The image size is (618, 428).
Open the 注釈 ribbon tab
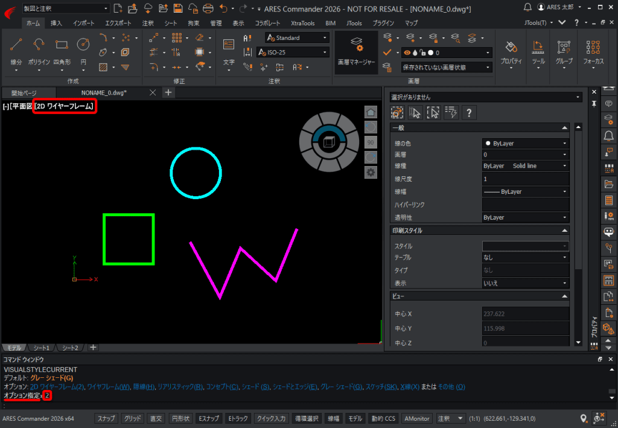point(148,23)
